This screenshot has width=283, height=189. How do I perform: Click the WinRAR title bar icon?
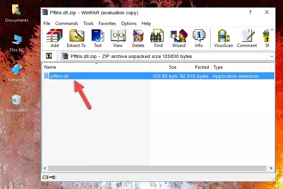click(x=45, y=12)
